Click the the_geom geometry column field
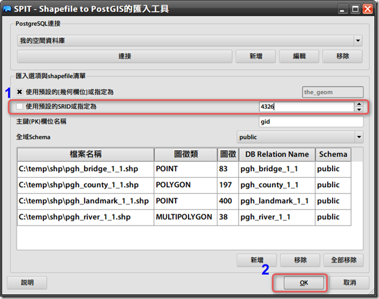Image resolution: width=379 pixels, height=299 pixels. click(x=333, y=92)
